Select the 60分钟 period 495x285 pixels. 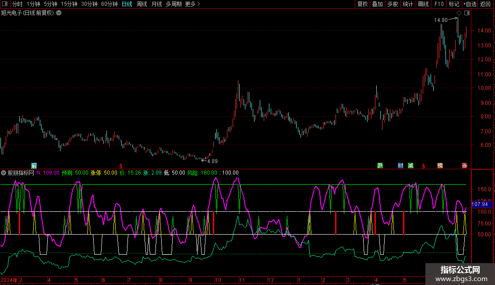[110, 4]
